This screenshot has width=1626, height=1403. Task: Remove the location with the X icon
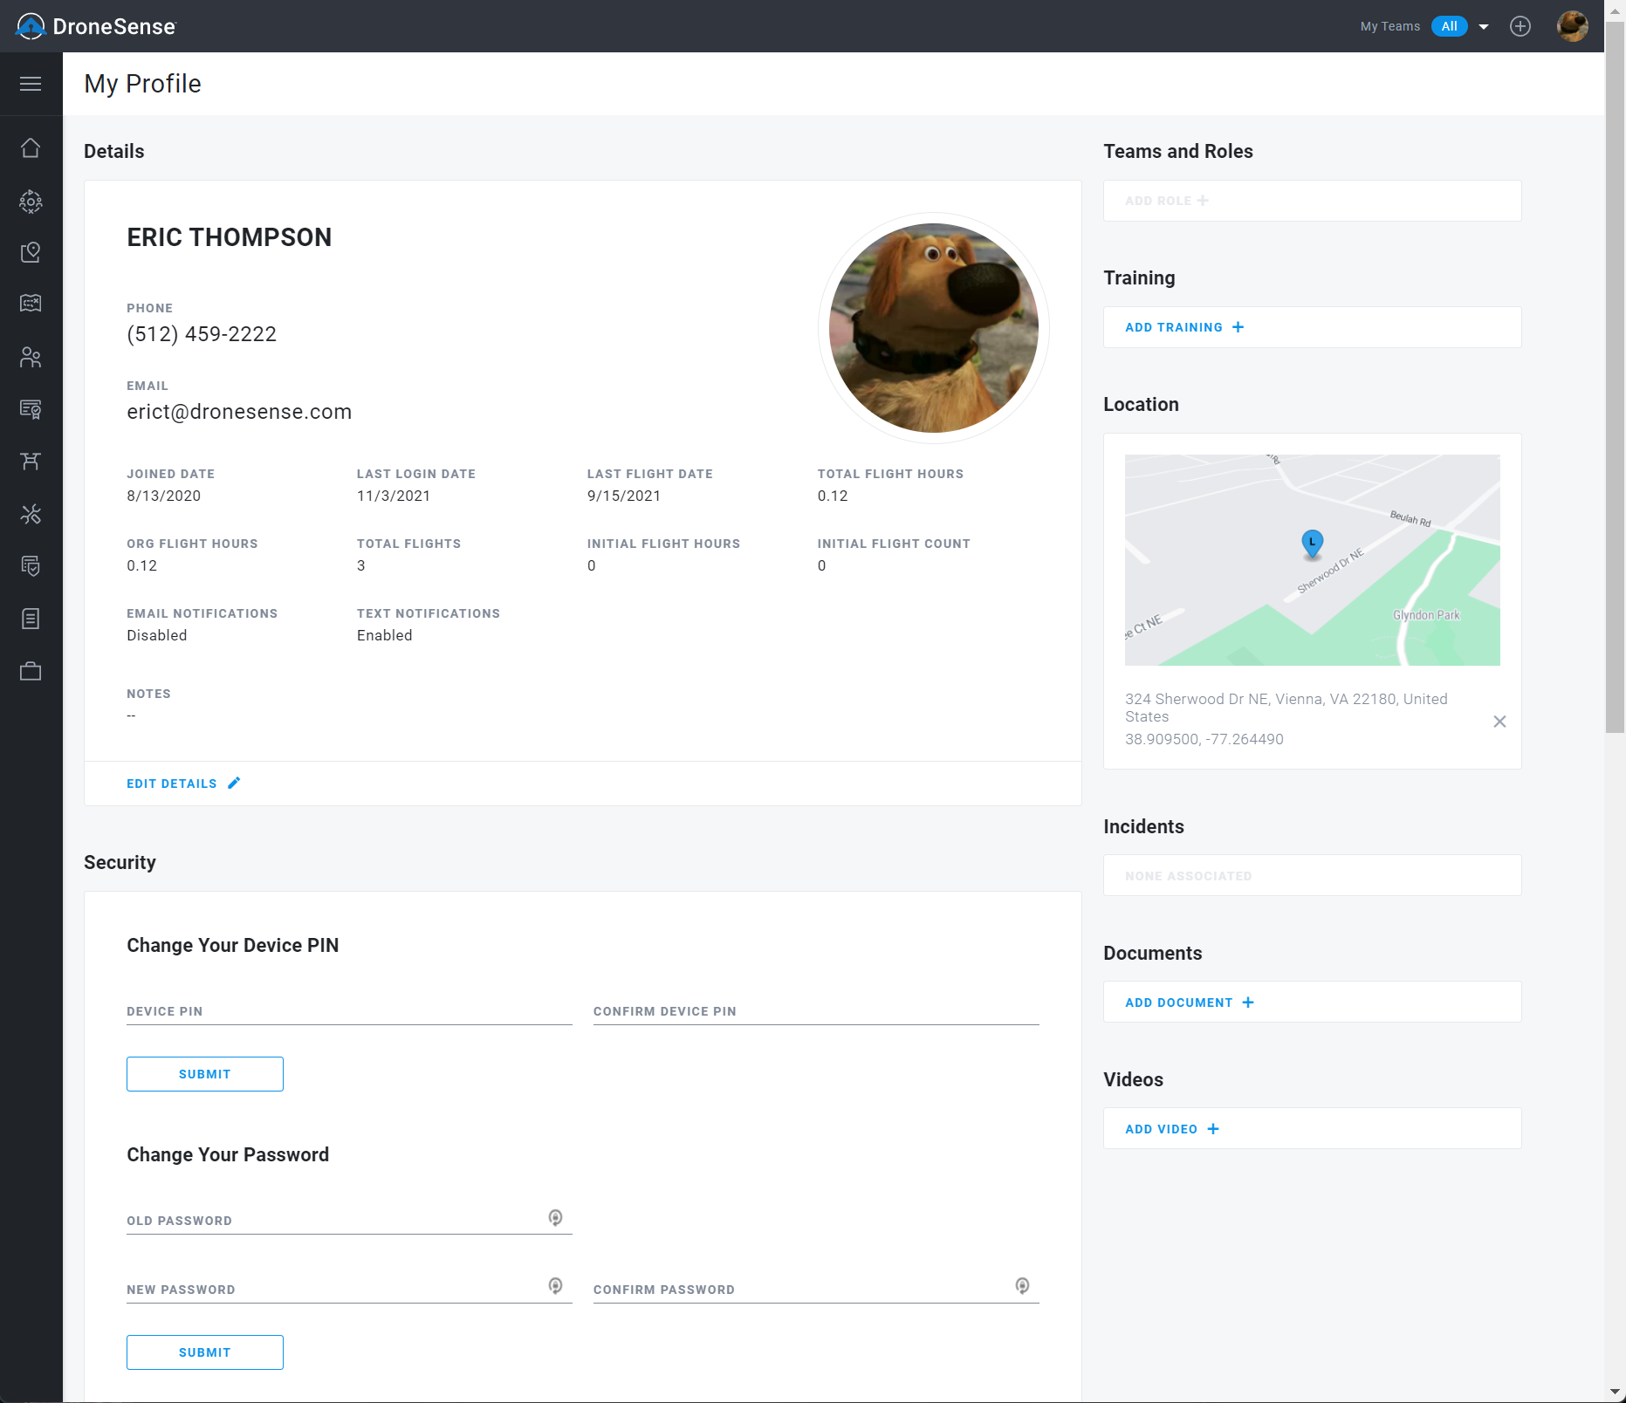pyautogui.click(x=1499, y=722)
